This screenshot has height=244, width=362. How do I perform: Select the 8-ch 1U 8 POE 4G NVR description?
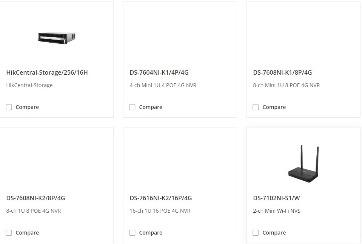[34, 211]
